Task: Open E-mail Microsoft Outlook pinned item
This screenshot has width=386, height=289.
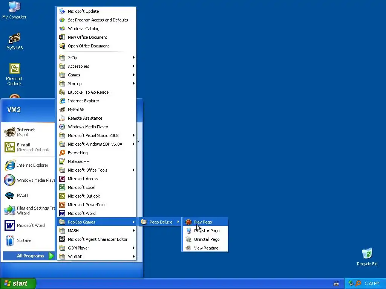Action: (29, 147)
